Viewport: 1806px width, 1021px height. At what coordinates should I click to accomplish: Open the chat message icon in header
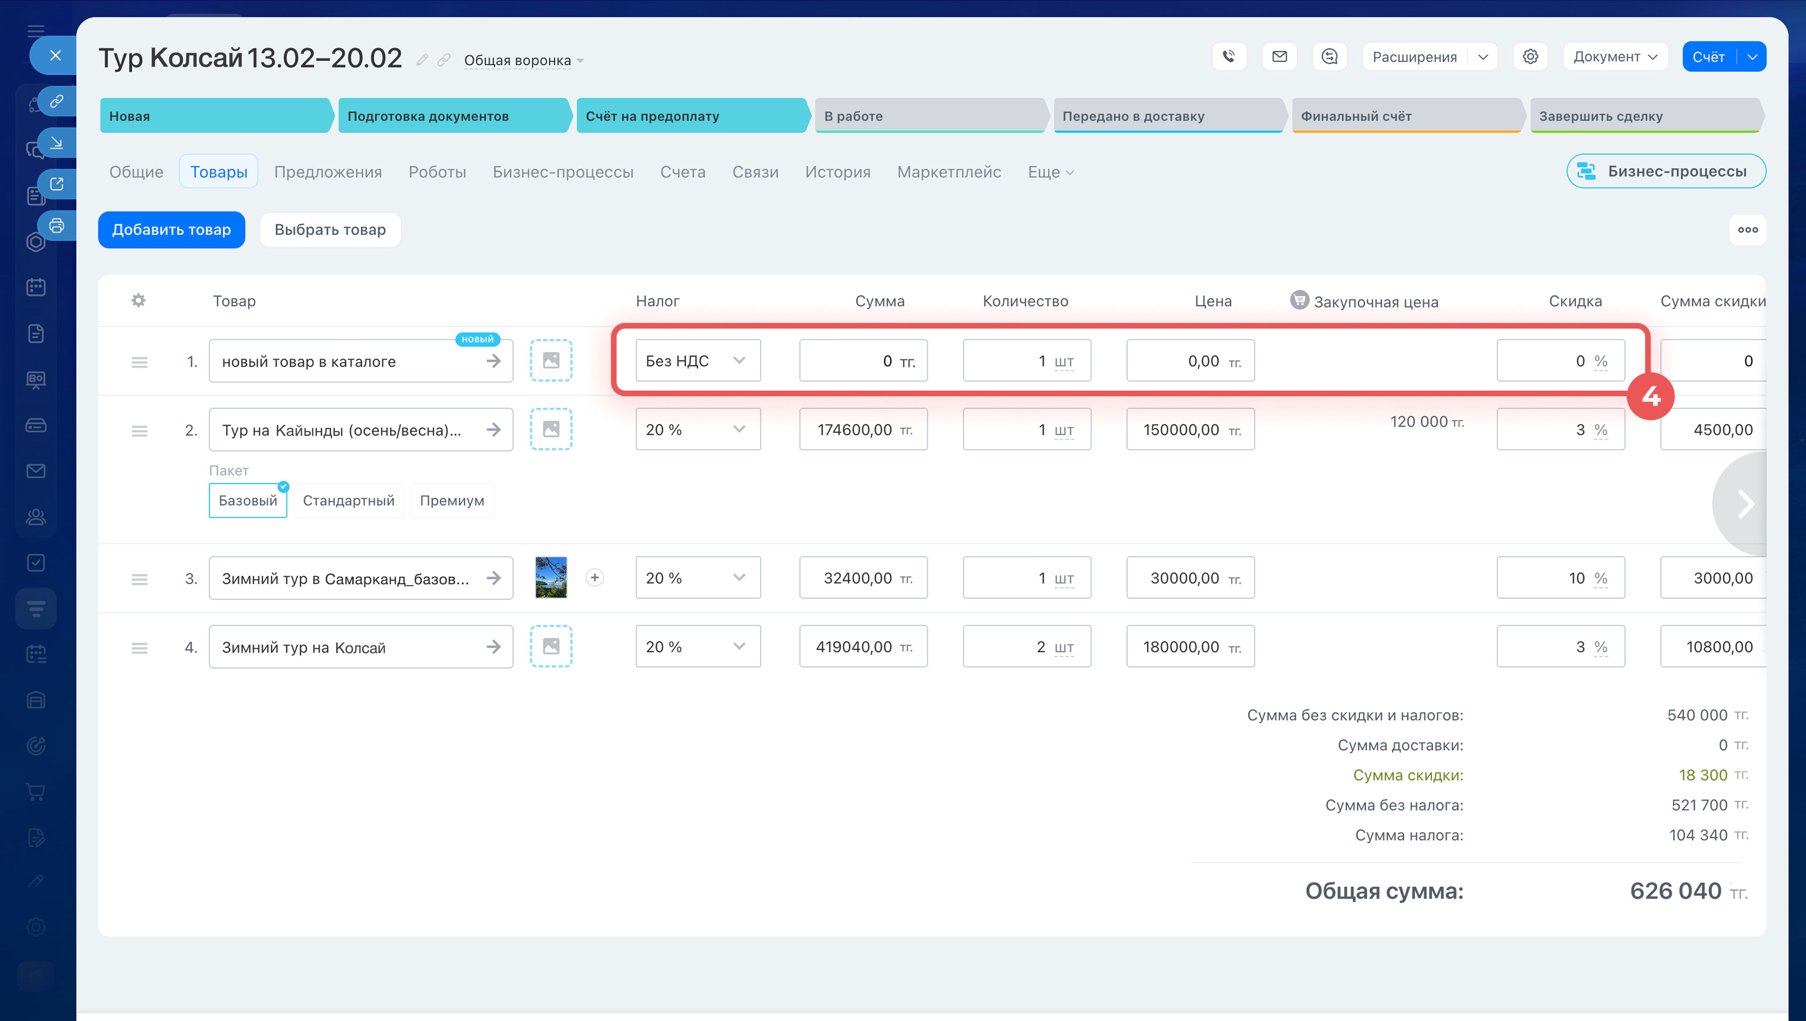tap(1329, 57)
